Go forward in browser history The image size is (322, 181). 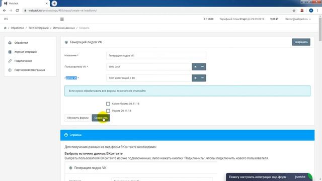coord(11,11)
